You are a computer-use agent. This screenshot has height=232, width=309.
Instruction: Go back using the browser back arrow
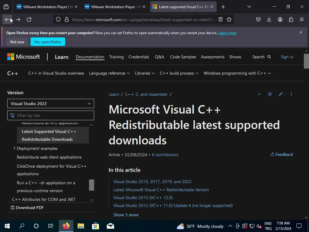point(7,20)
